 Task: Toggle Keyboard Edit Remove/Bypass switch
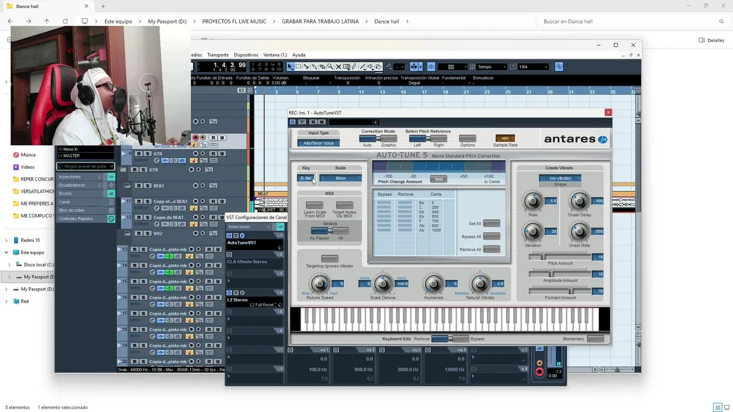click(450, 339)
